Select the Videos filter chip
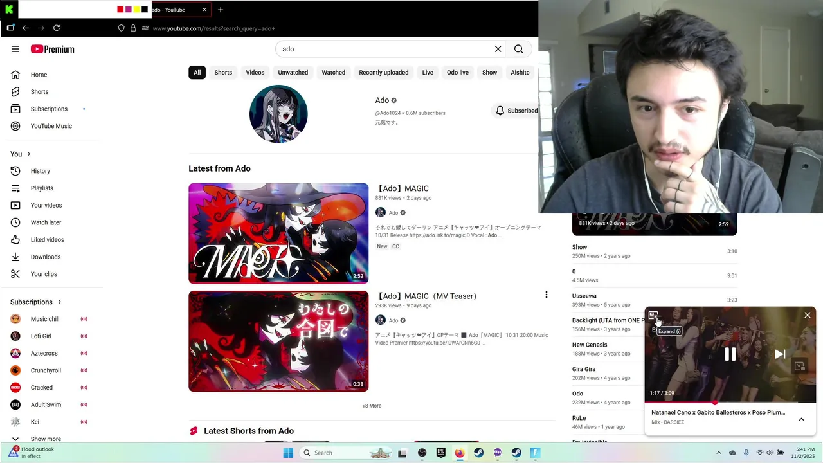The height and width of the screenshot is (463, 823). click(255, 73)
